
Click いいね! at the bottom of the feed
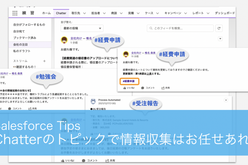point(68,160)
